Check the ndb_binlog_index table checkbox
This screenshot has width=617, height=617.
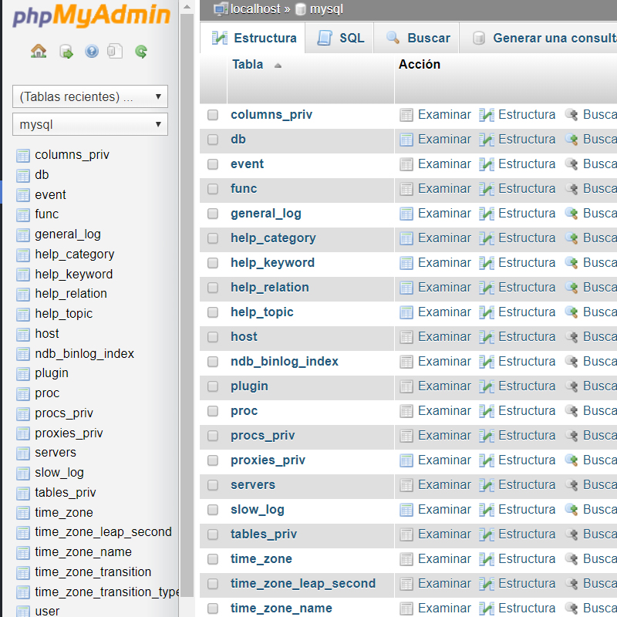click(x=213, y=362)
